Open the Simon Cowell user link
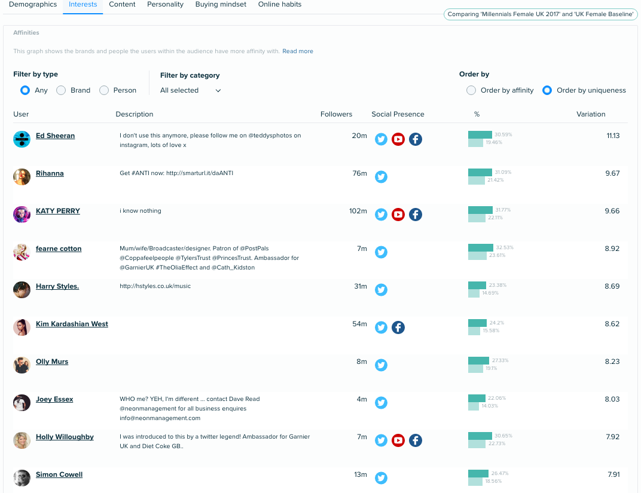This screenshot has width=641, height=493. pos(59,474)
